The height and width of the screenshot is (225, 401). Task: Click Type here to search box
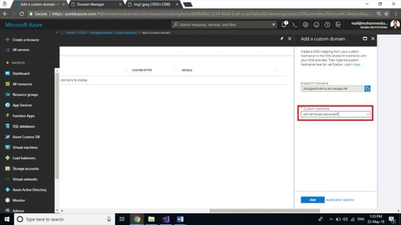click(x=64, y=219)
